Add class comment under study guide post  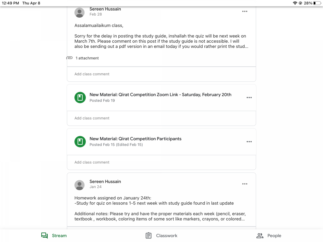[161, 74]
